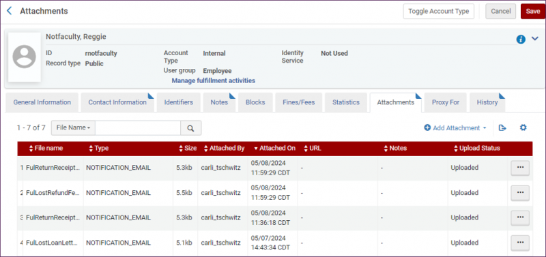
Task: Click the rnotfaculty ID value
Action: (x=101, y=54)
